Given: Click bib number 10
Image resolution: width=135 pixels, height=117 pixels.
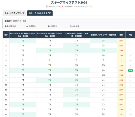Looking at the screenshot, I should (x=6, y=85).
